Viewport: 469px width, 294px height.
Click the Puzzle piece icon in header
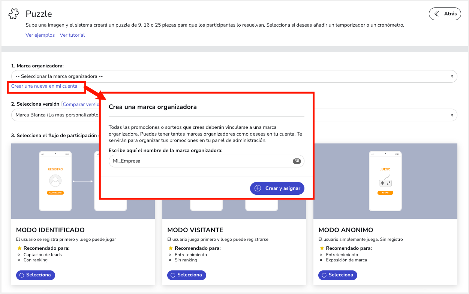coord(13,14)
